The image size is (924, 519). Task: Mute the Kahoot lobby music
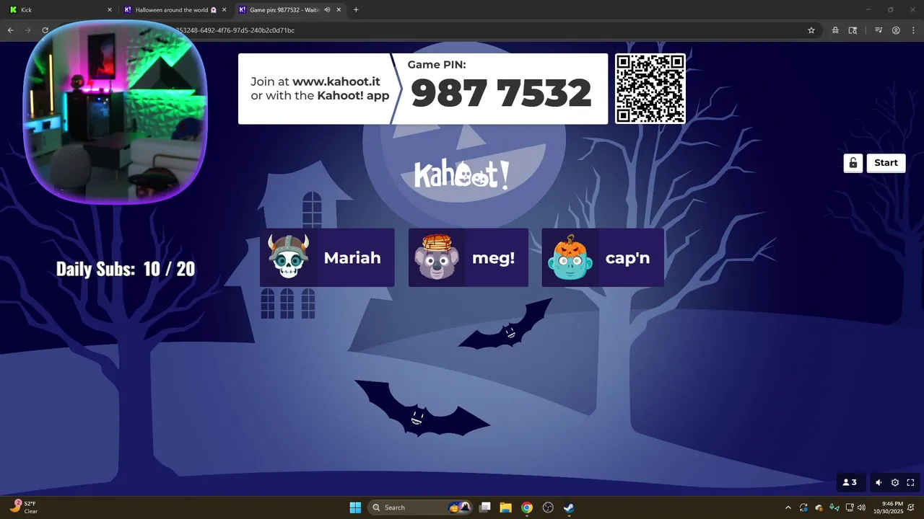(879, 483)
